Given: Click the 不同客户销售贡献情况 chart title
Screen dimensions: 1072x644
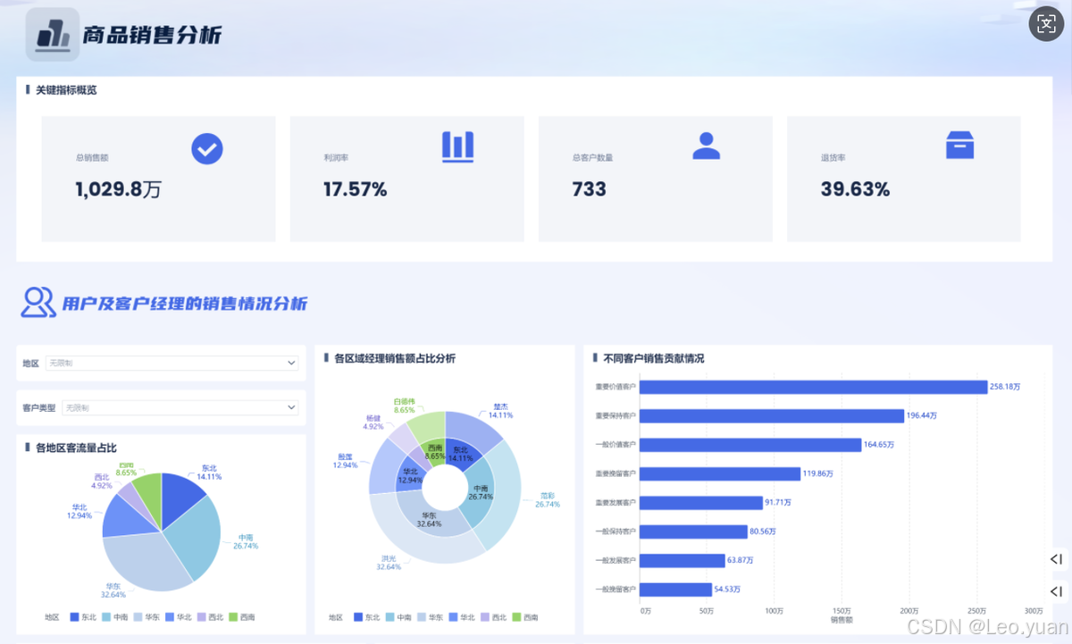Looking at the screenshot, I should (x=654, y=358).
